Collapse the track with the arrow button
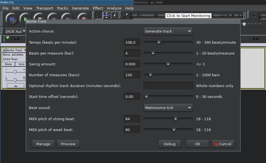Viewport: 266px width, 163px height. [x=15, y=86]
